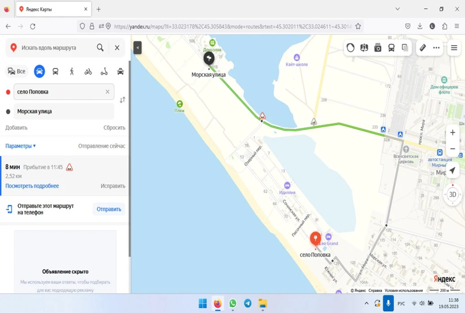
Task: Open the more options three-dots menu
Action: tap(436, 48)
